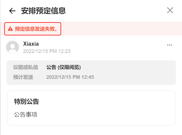Image resolution: width=182 pixels, height=135 pixels.
Task: Open the three-dot more options menu
Action: pos(170,45)
